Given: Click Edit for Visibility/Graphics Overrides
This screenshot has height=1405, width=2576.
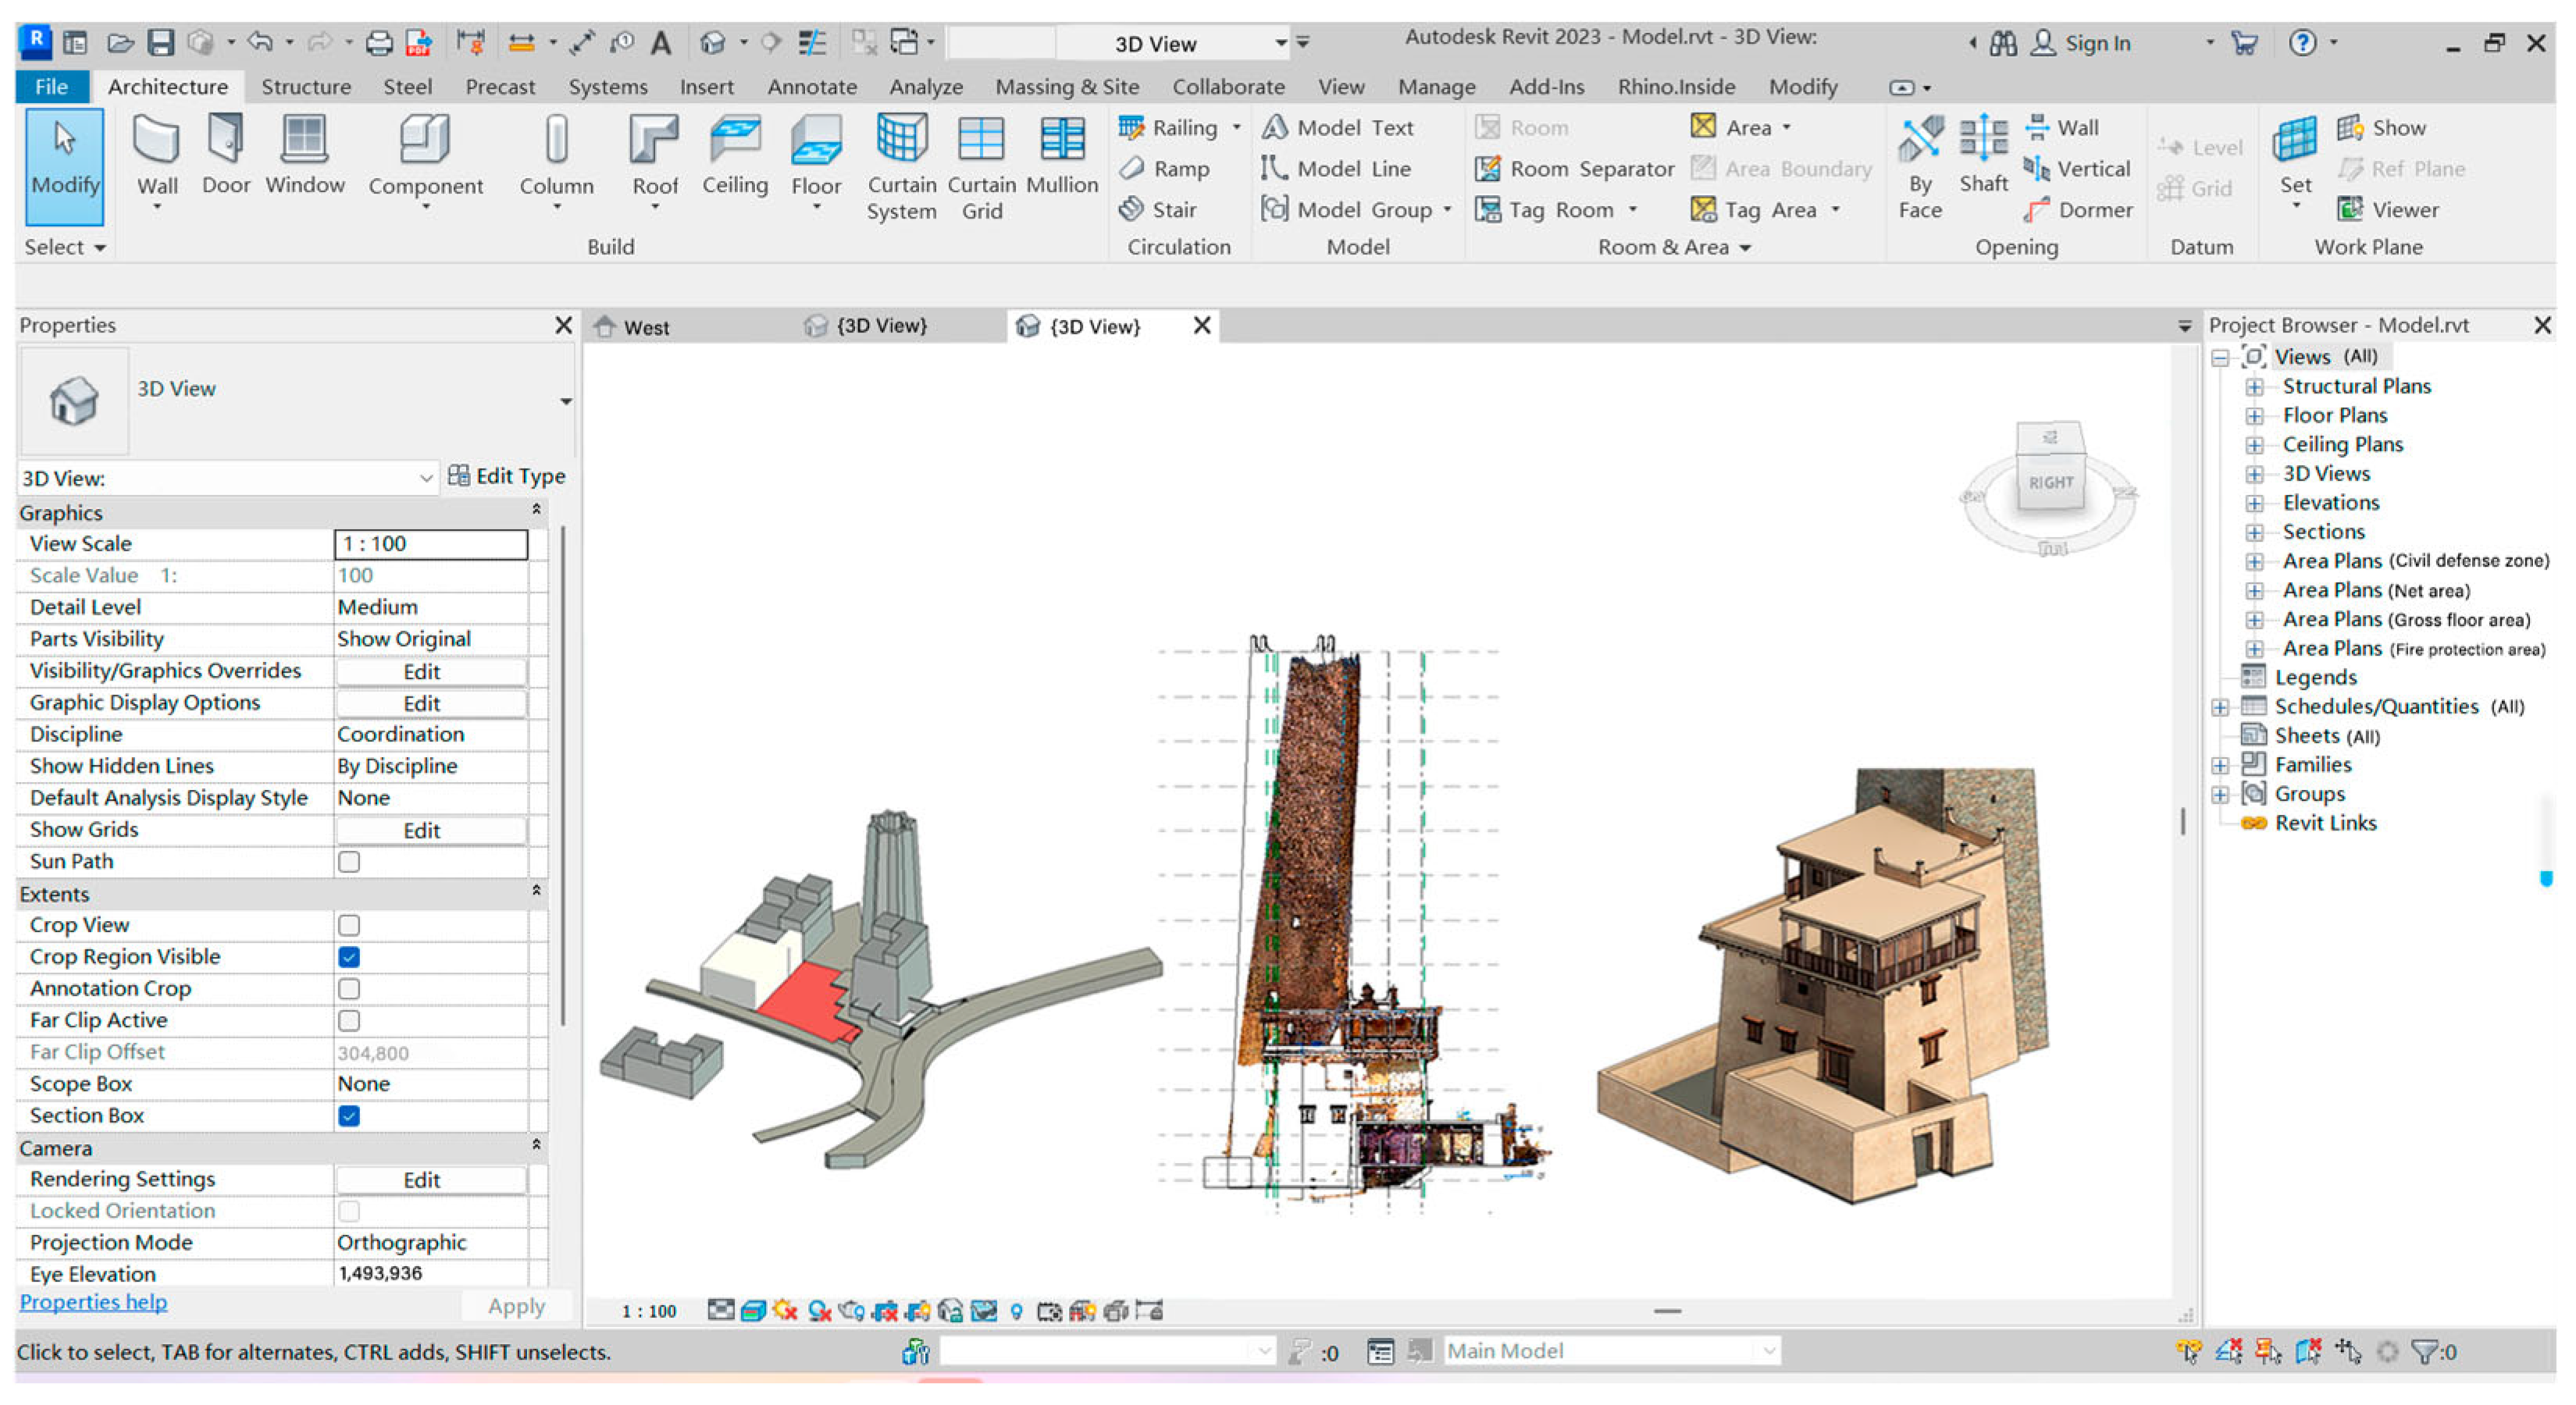Looking at the screenshot, I should [421, 671].
